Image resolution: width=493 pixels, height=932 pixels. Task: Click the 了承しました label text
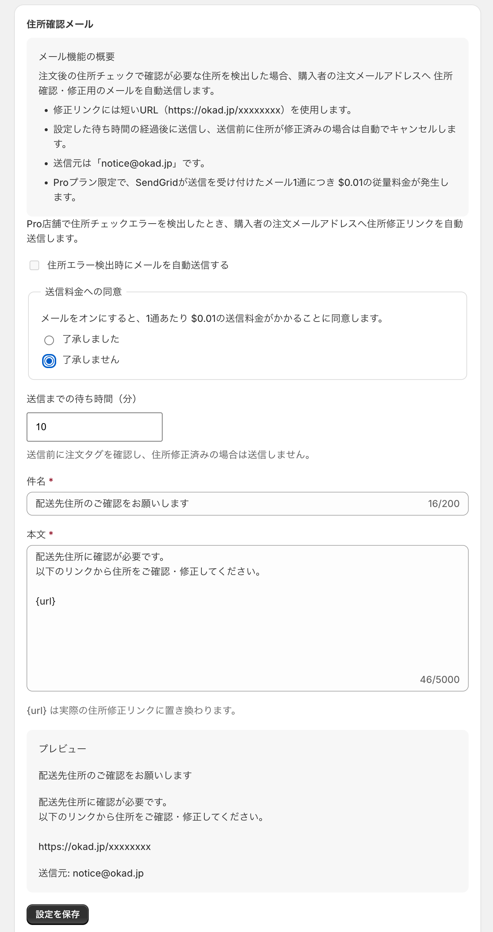(91, 339)
